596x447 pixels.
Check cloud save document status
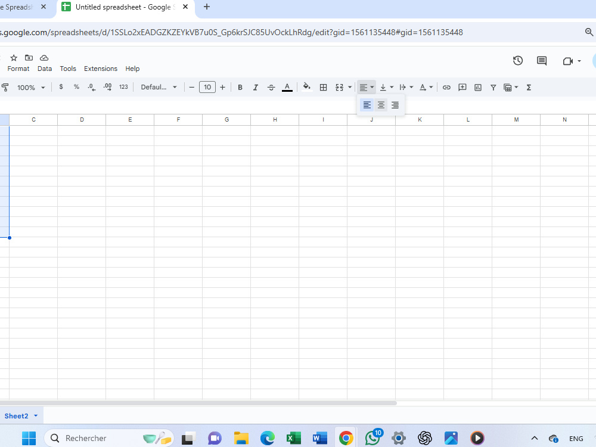[x=44, y=58]
